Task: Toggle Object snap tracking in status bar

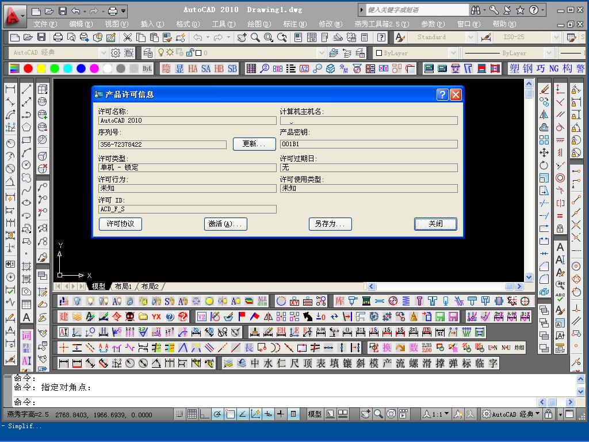Action: pyautogui.click(x=243, y=414)
